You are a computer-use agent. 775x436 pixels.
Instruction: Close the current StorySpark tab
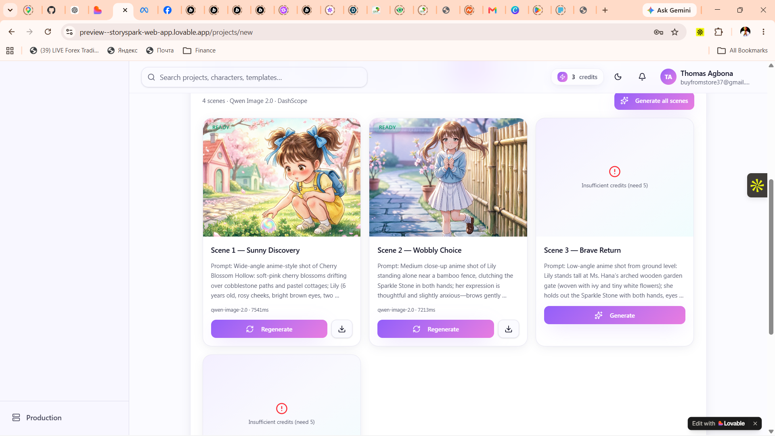click(125, 10)
